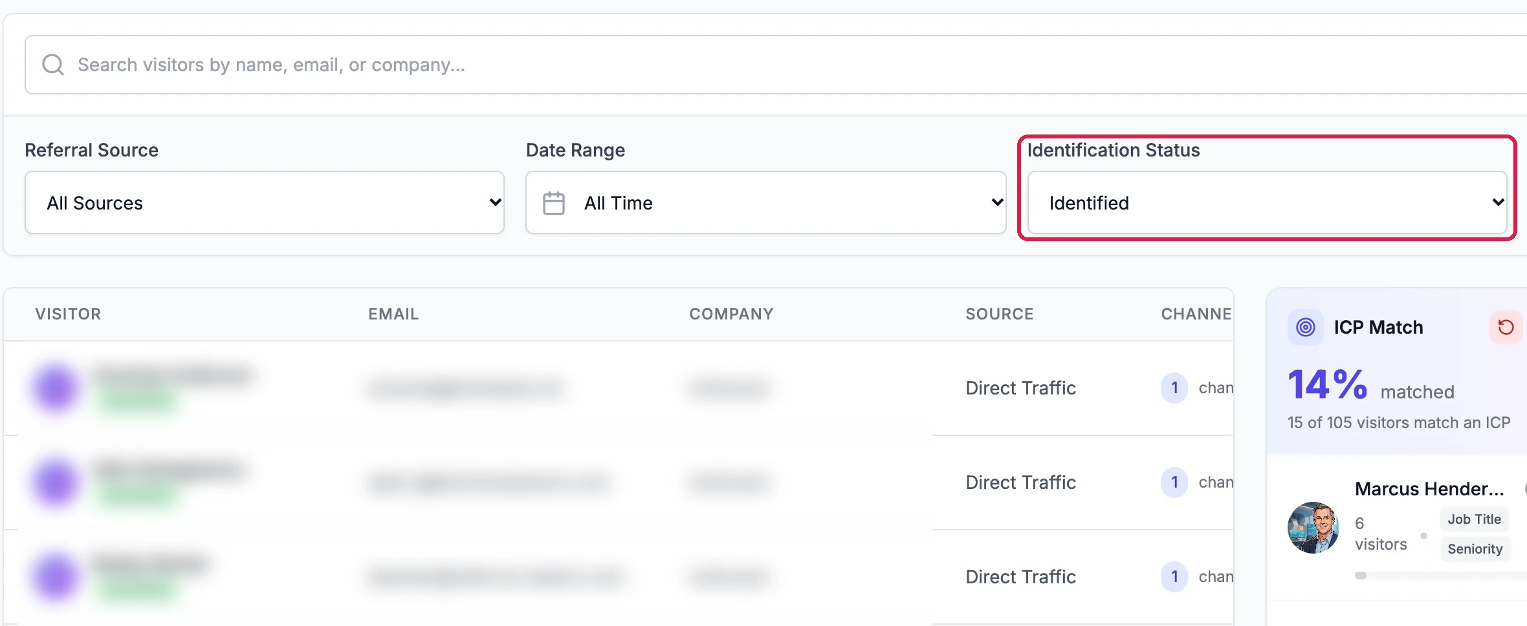Click the search magnifier icon
Image resolution: width=1527 pixels, height=626 pixels.
(x=53, y=65)
